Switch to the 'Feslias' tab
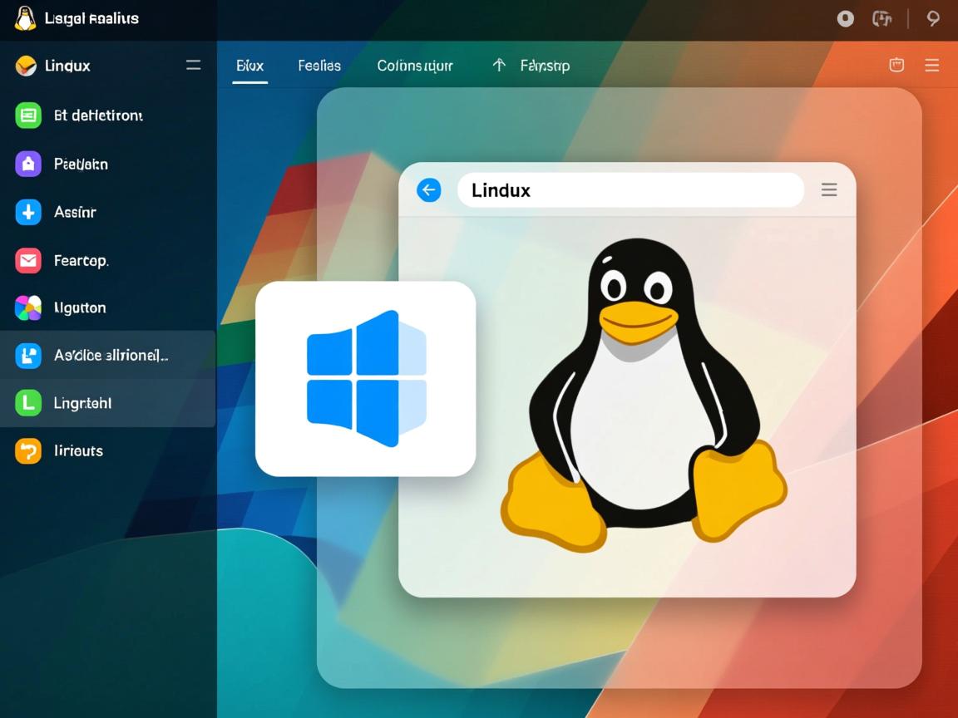This screenshot has width=958, height=718. (x=319, y=64)
